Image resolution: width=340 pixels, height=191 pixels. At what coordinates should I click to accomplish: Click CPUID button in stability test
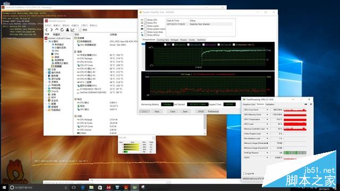[x=201, y=111]
